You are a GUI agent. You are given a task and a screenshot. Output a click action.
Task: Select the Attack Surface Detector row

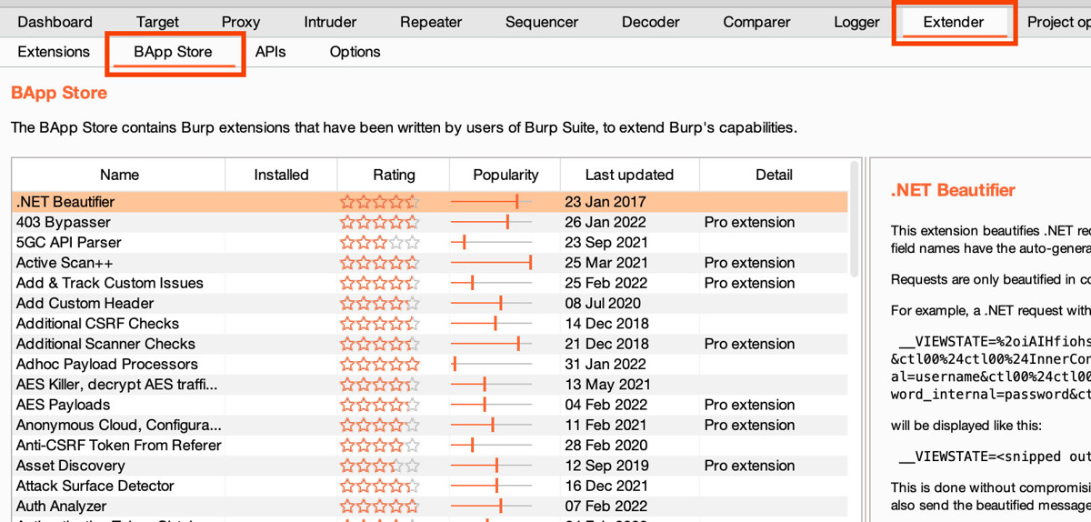coord(430,486)
